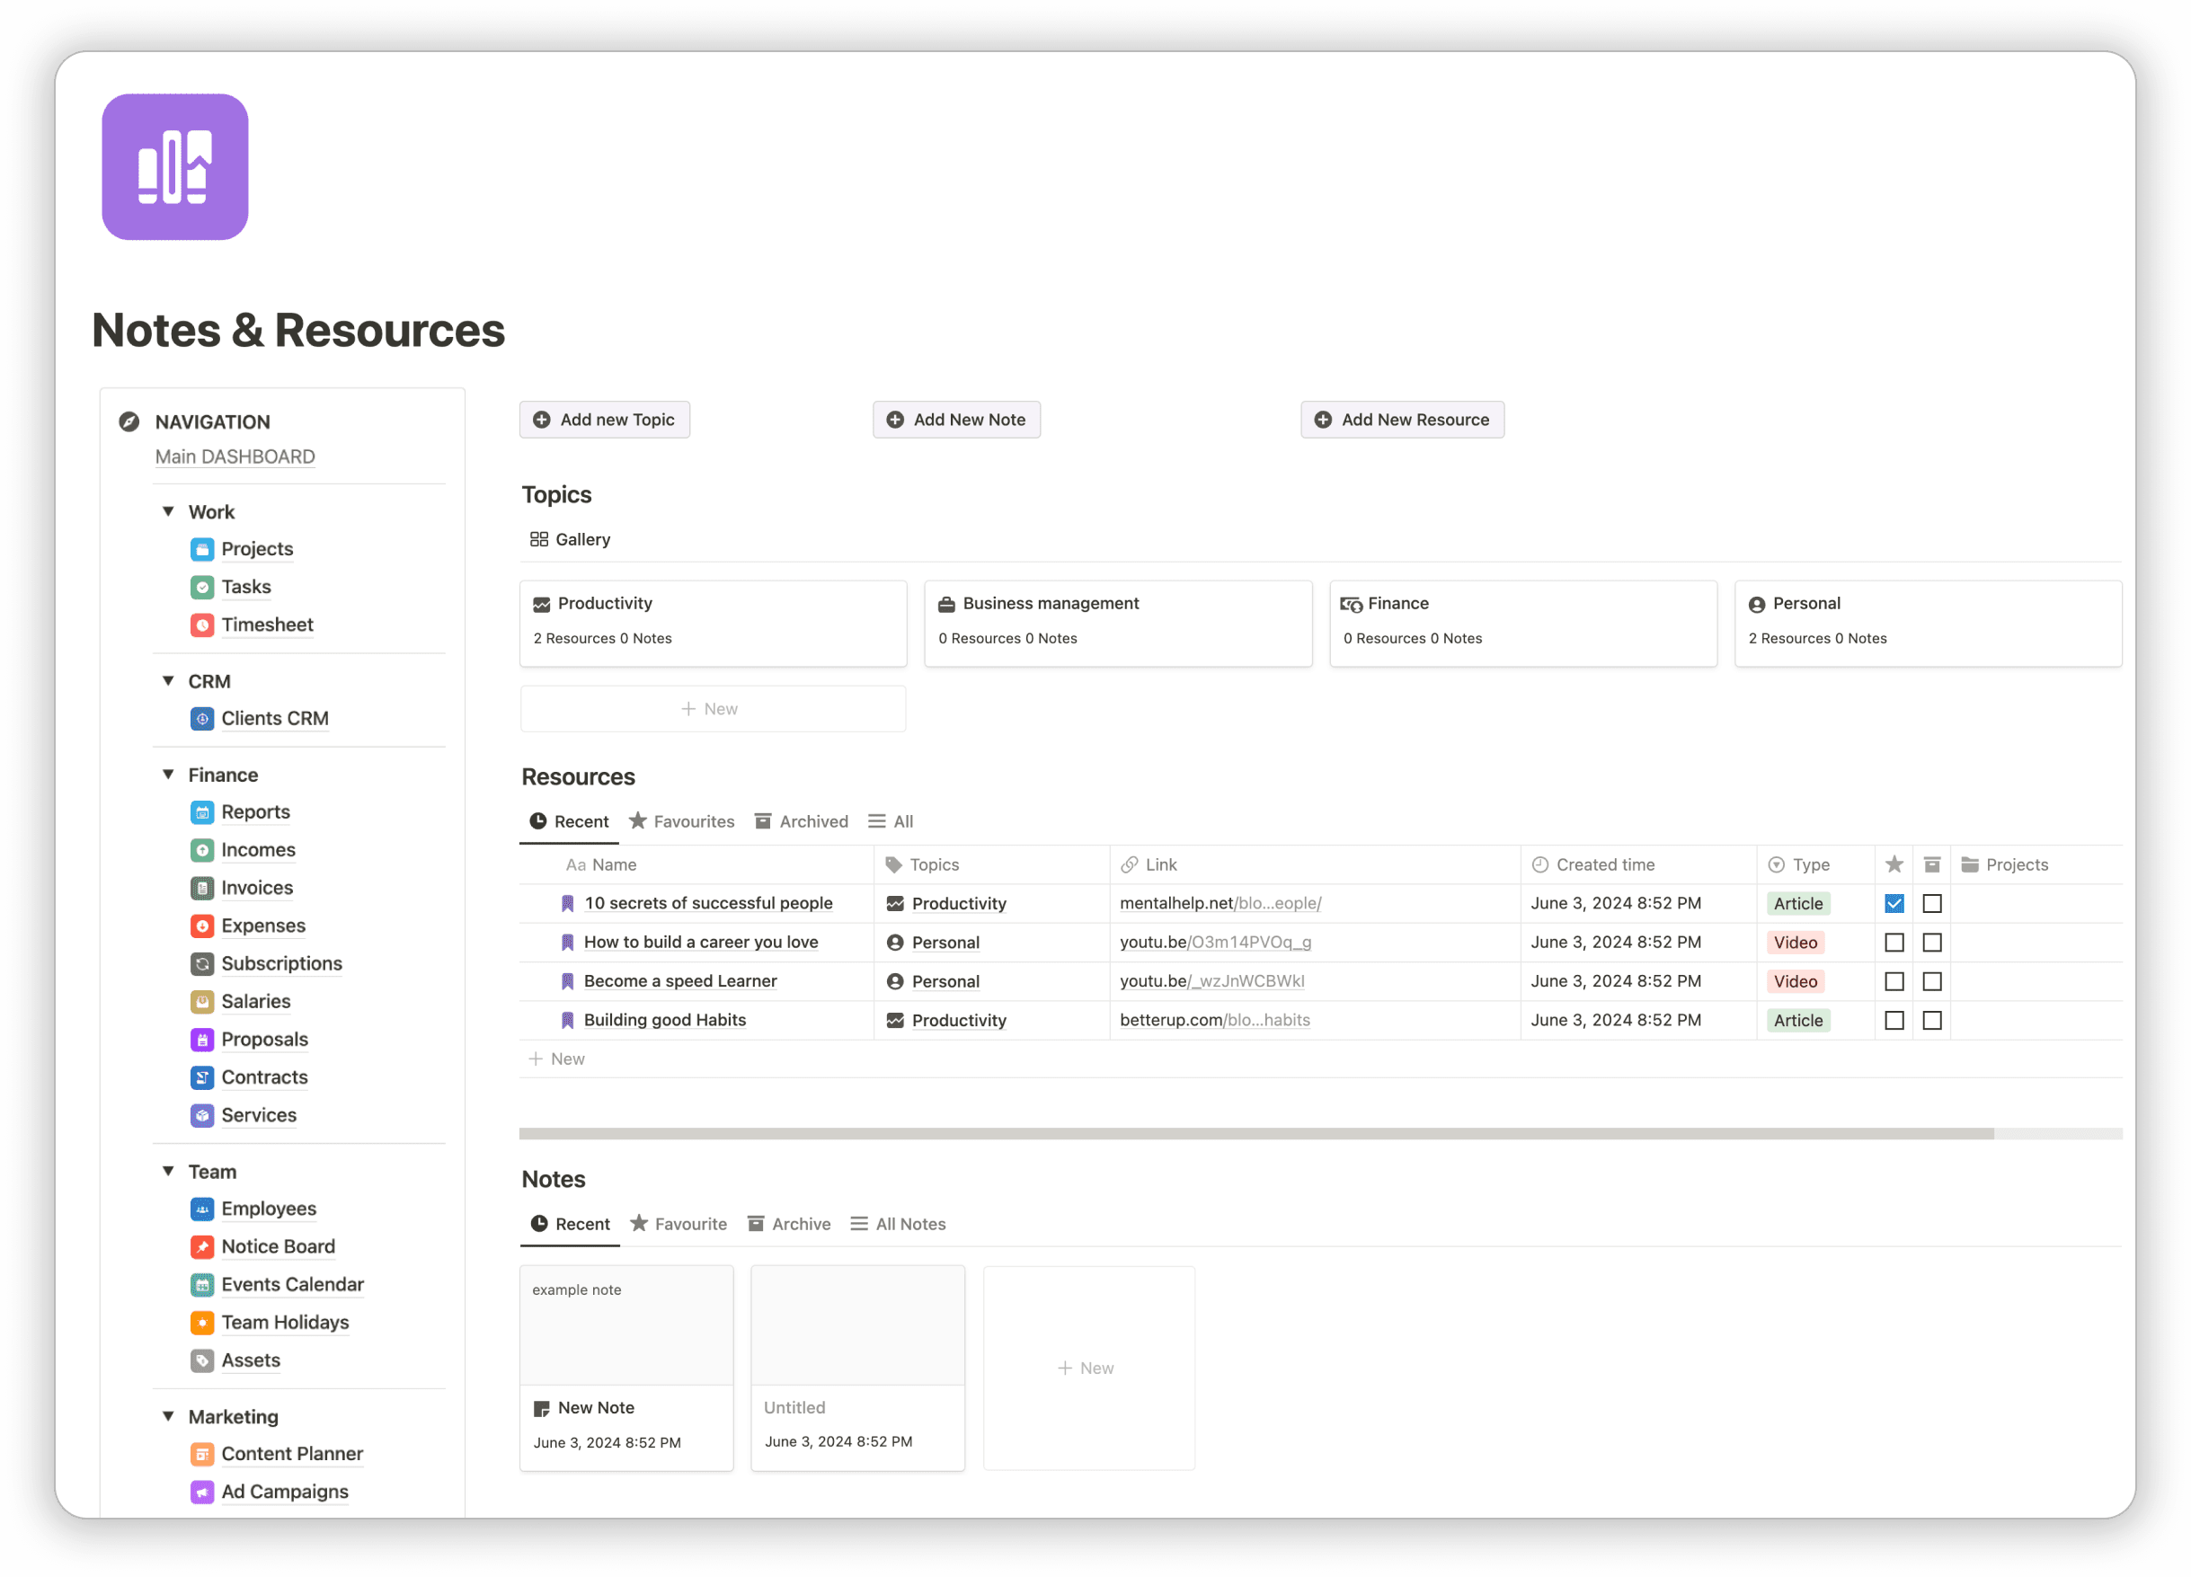The height and width of the screenshot is (1577, 2191).
Task: Click the Expenses icon under Finance
Action: click(x=202, y=926)
